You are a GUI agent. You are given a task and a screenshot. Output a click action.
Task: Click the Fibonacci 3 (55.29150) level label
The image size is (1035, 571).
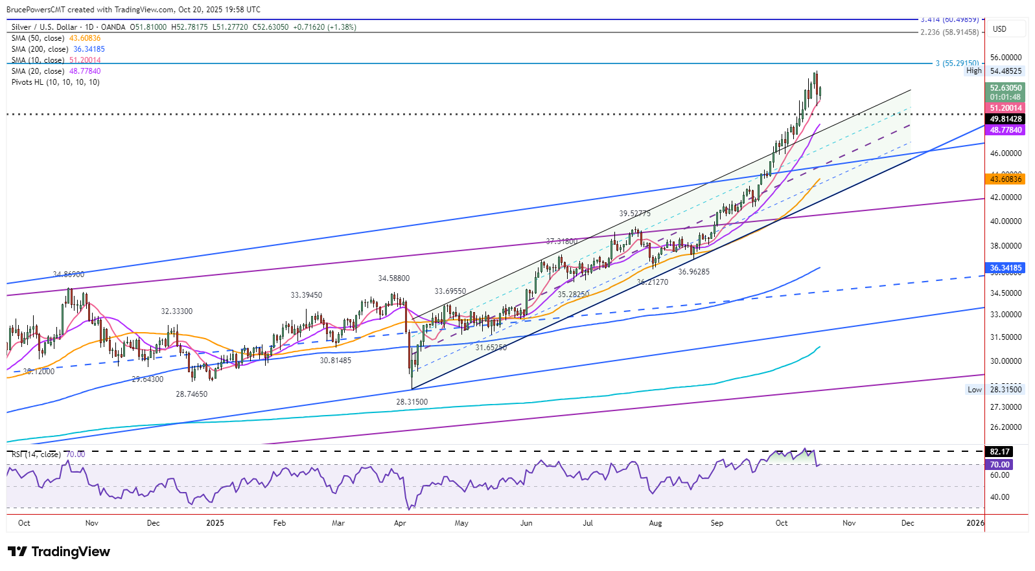(957, 63)
